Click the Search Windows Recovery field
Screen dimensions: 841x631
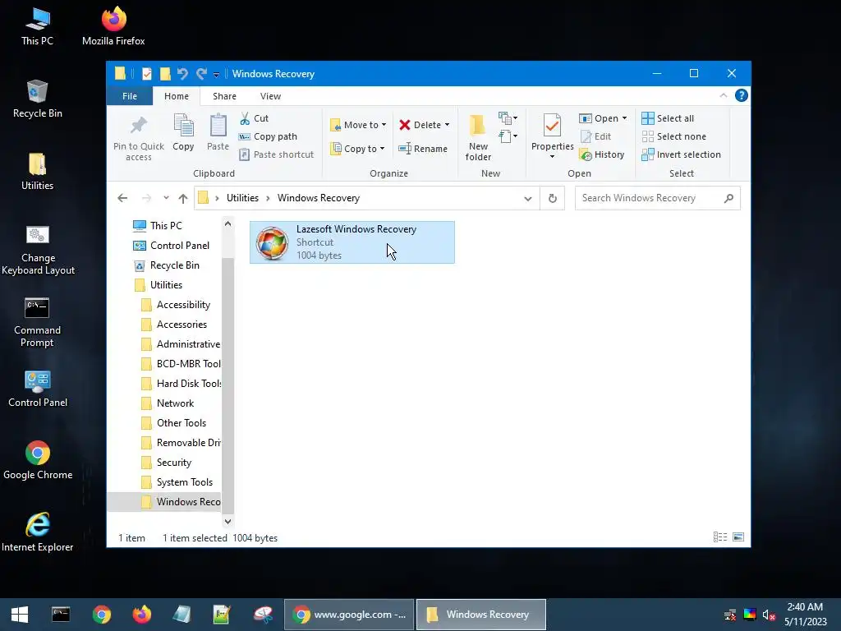click(658, 198)
